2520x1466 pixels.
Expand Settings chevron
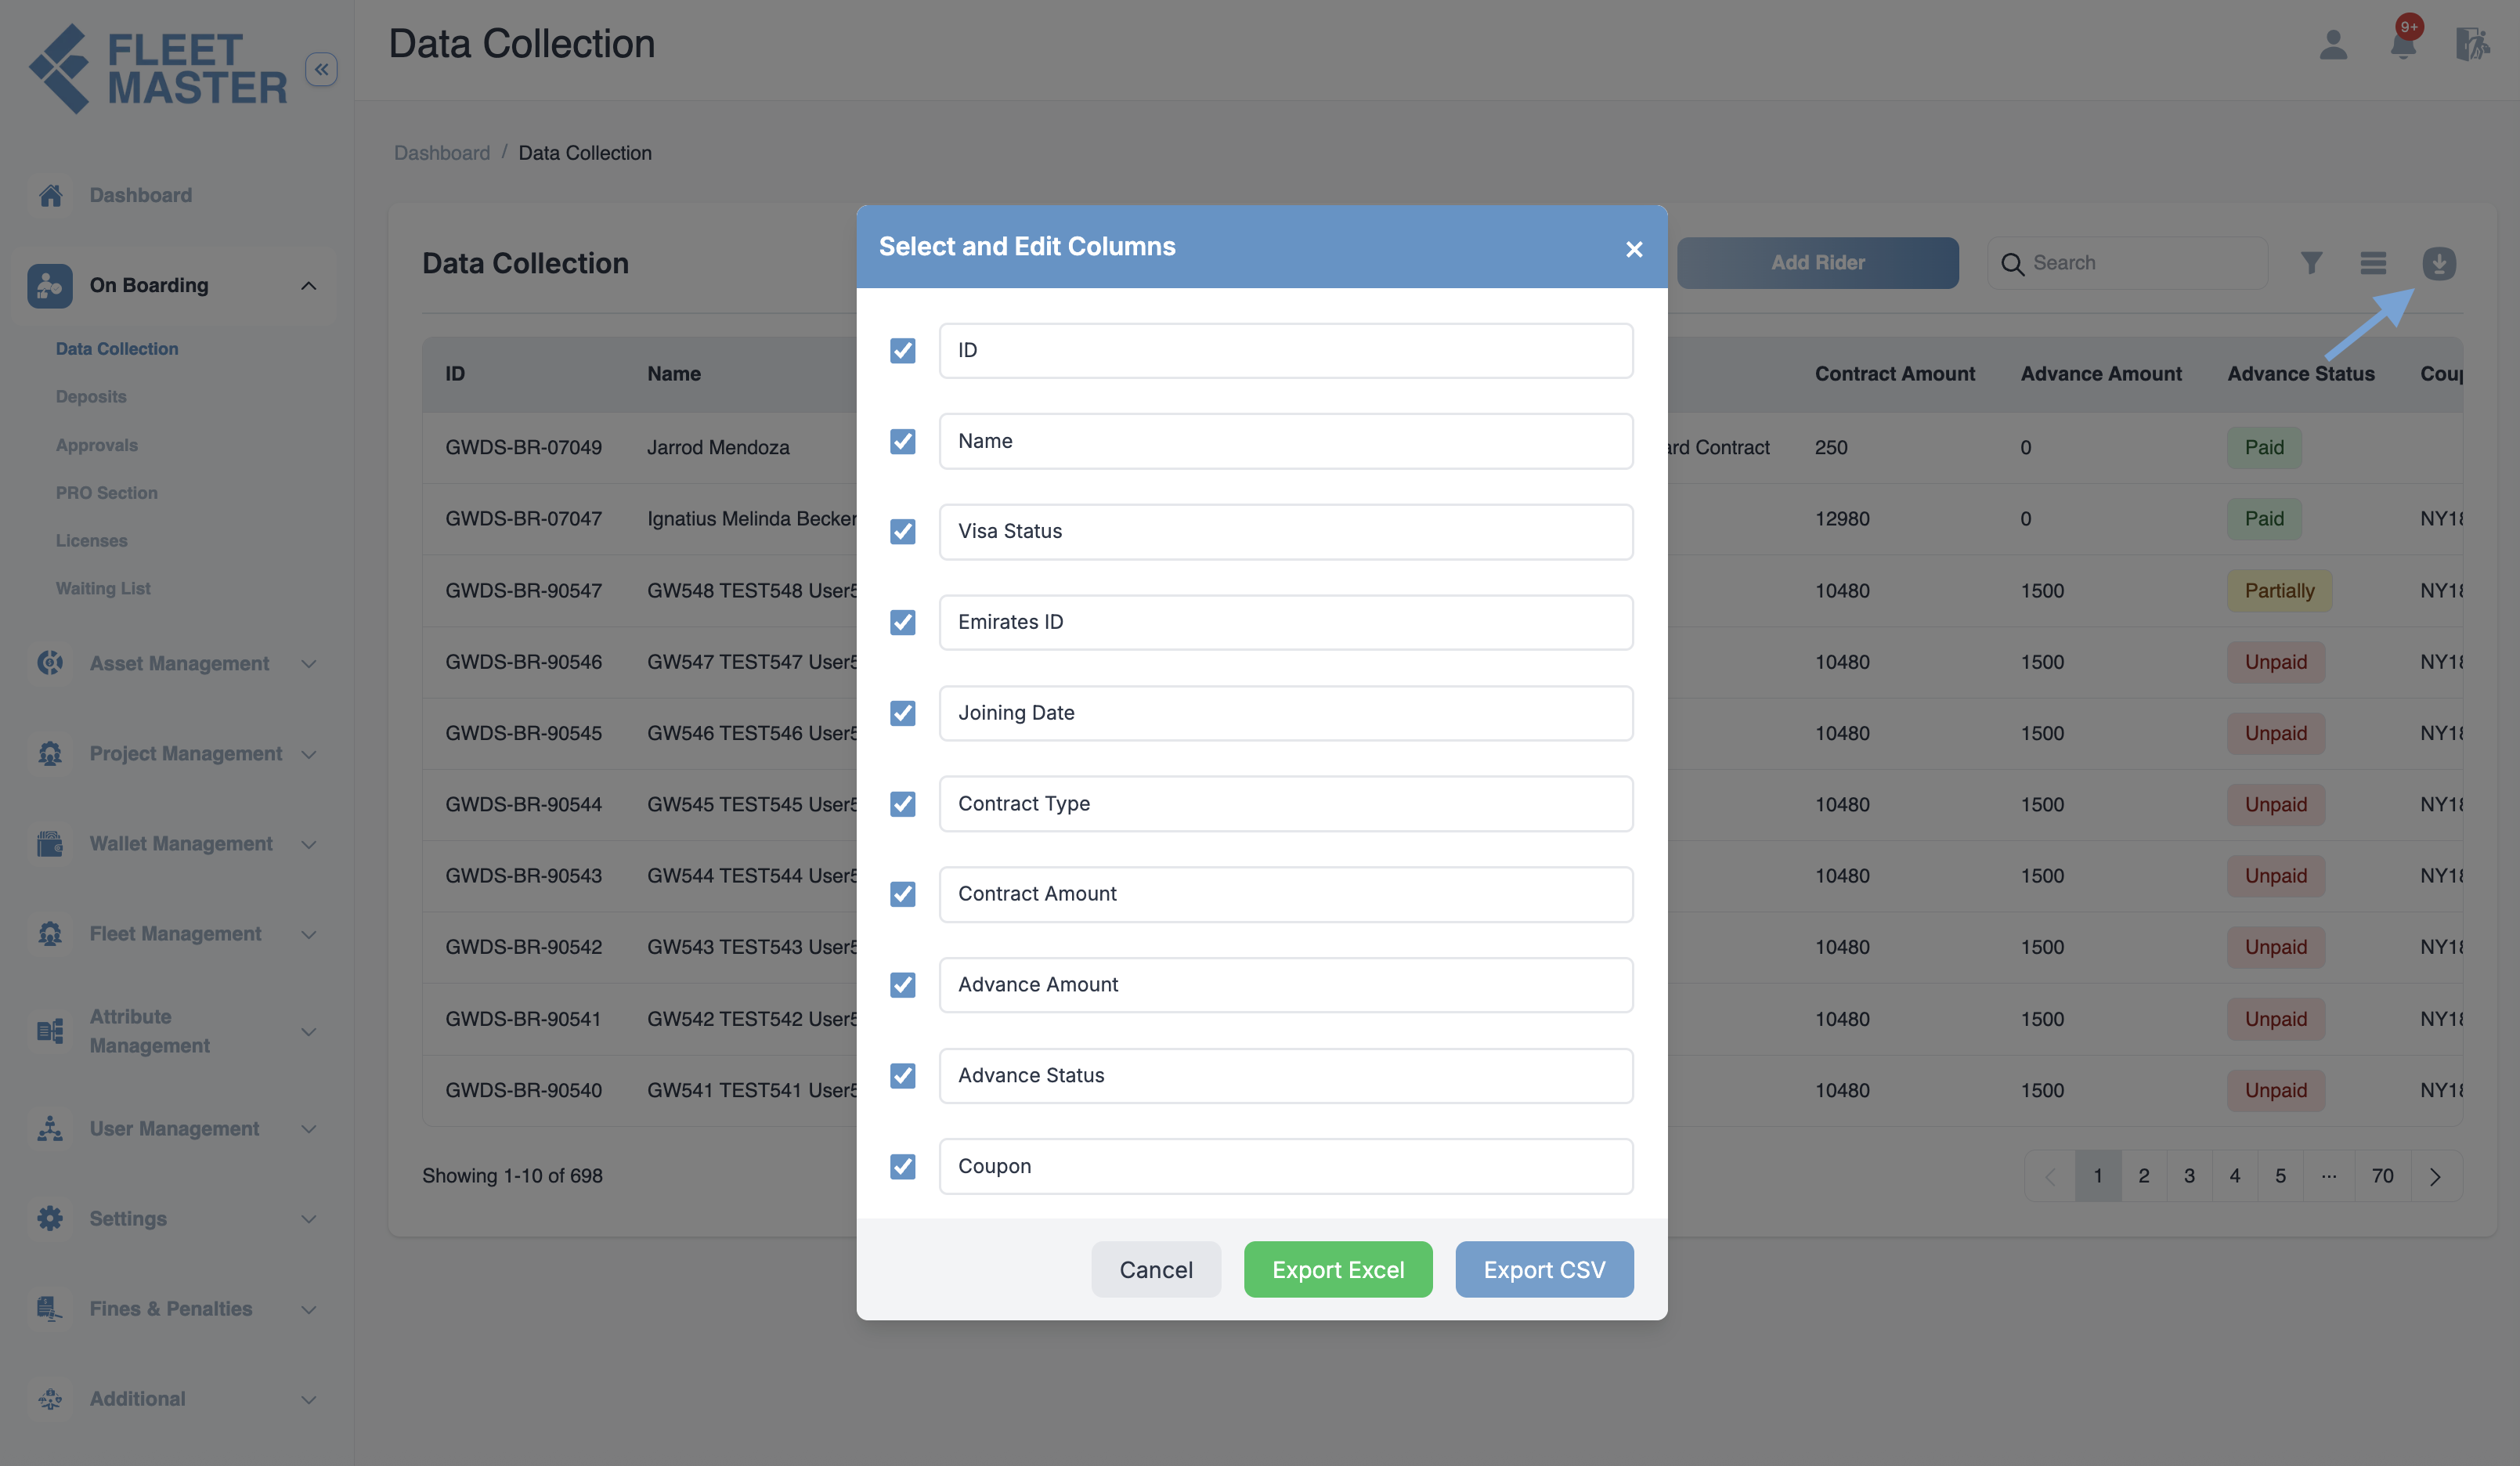pos(309,1219)
